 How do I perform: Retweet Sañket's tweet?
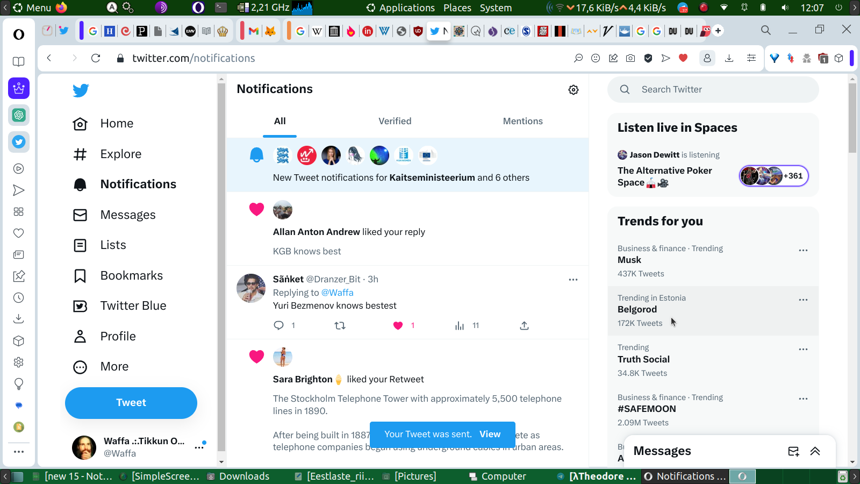(340, 325)
